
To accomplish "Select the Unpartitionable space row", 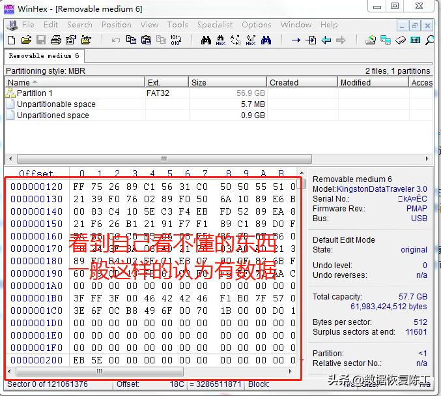I will click(x=219, y=104).
